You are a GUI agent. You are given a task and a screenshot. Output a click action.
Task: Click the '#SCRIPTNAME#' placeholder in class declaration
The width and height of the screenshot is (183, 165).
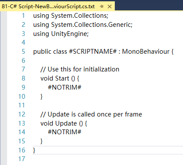[93, 52]
